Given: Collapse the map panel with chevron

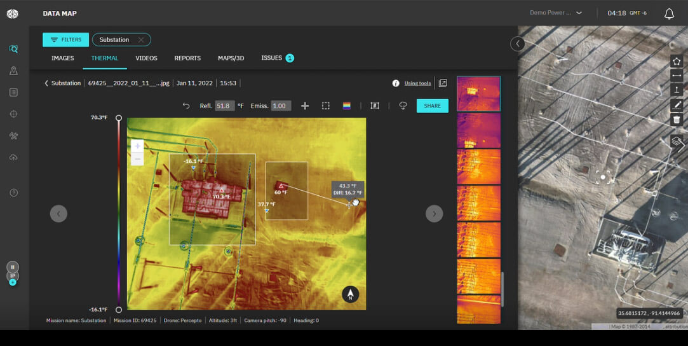Looking at the screenshot, I should click(x=518, y=44).
